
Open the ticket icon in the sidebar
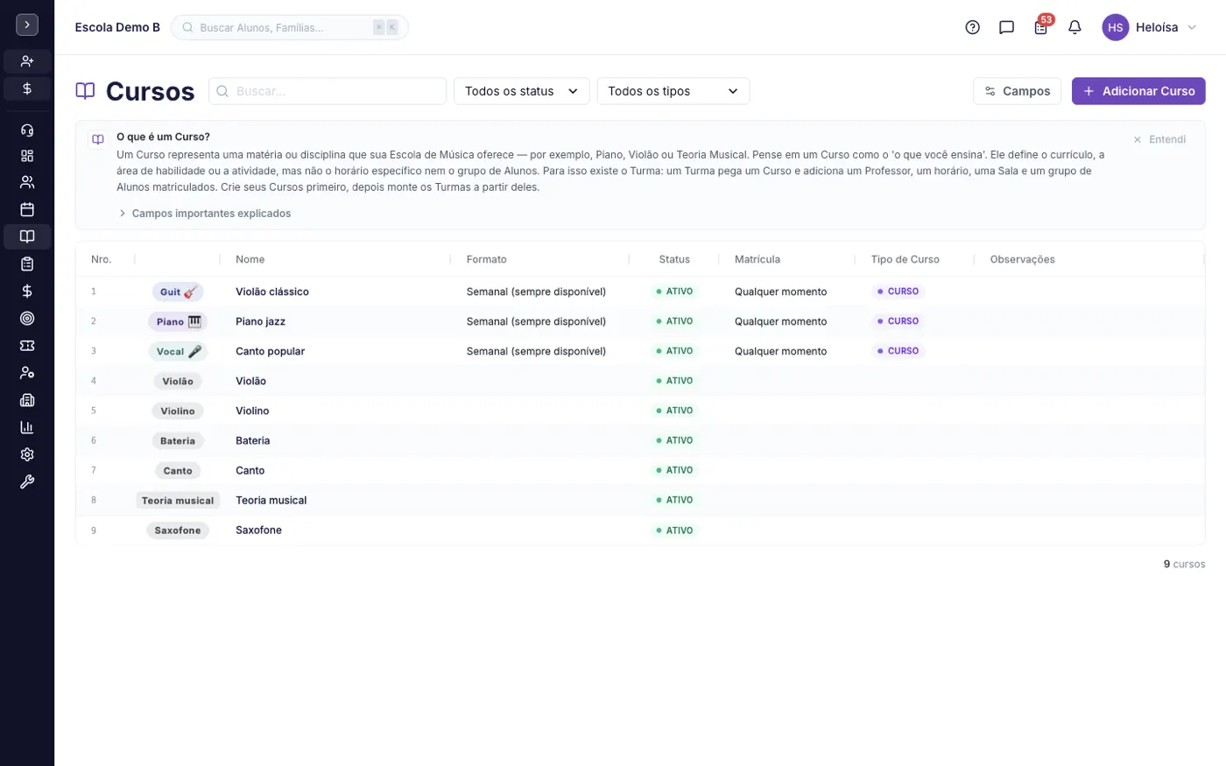[27, 346]
